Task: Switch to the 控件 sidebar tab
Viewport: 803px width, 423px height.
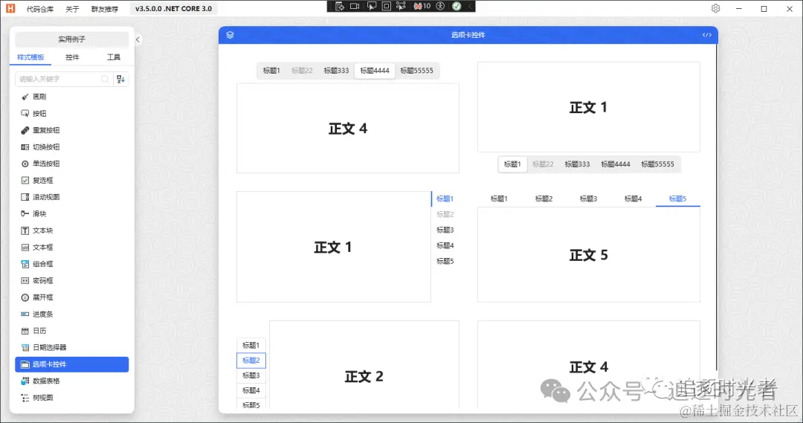Action: (72, 57)
